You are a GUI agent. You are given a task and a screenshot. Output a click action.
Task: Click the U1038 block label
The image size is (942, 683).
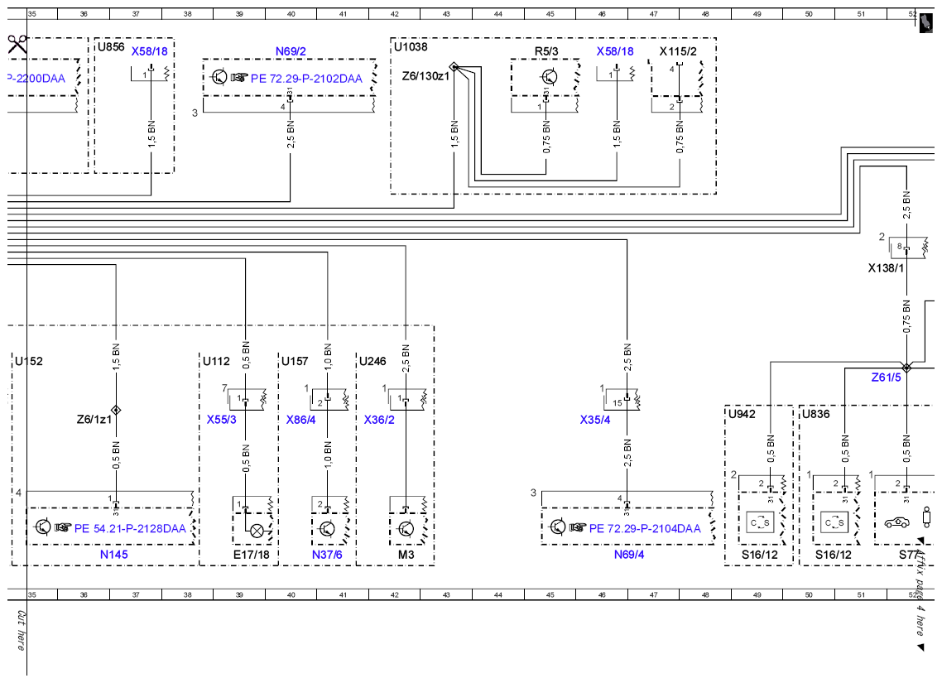click(411, 47)
